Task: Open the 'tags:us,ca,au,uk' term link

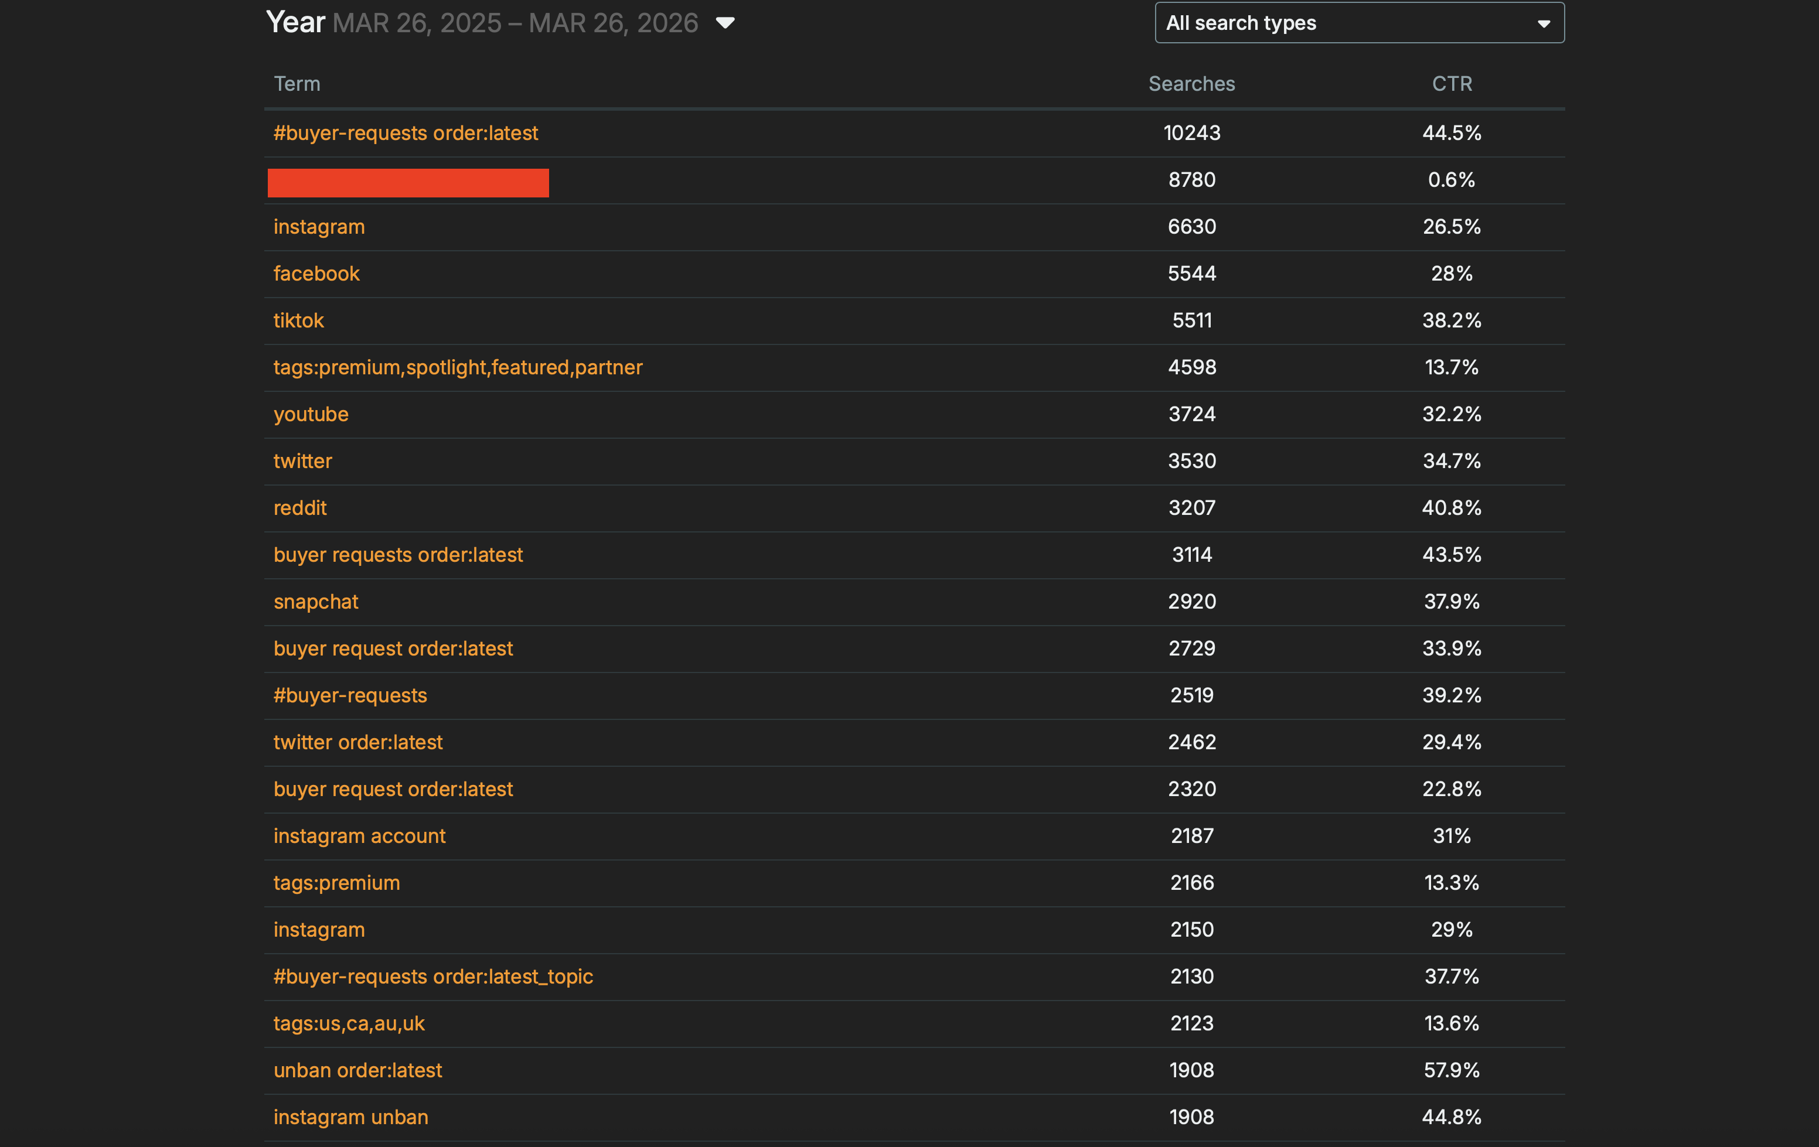Action: (349, 1023)
